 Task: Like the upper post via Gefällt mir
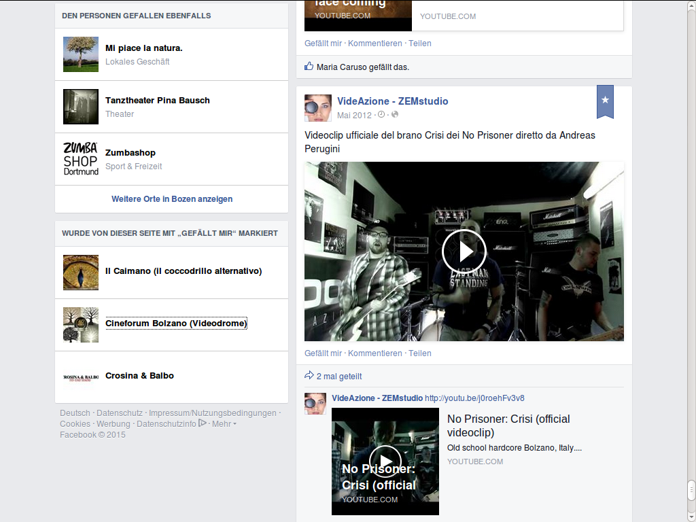point(323,43)
